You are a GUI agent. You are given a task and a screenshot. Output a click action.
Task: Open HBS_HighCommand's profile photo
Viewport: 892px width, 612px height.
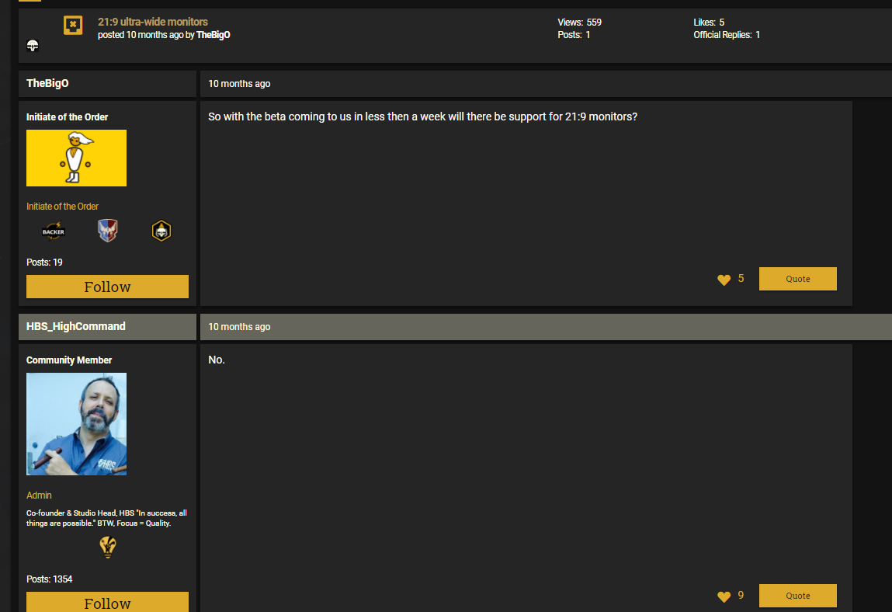click(x=76, y=424)
